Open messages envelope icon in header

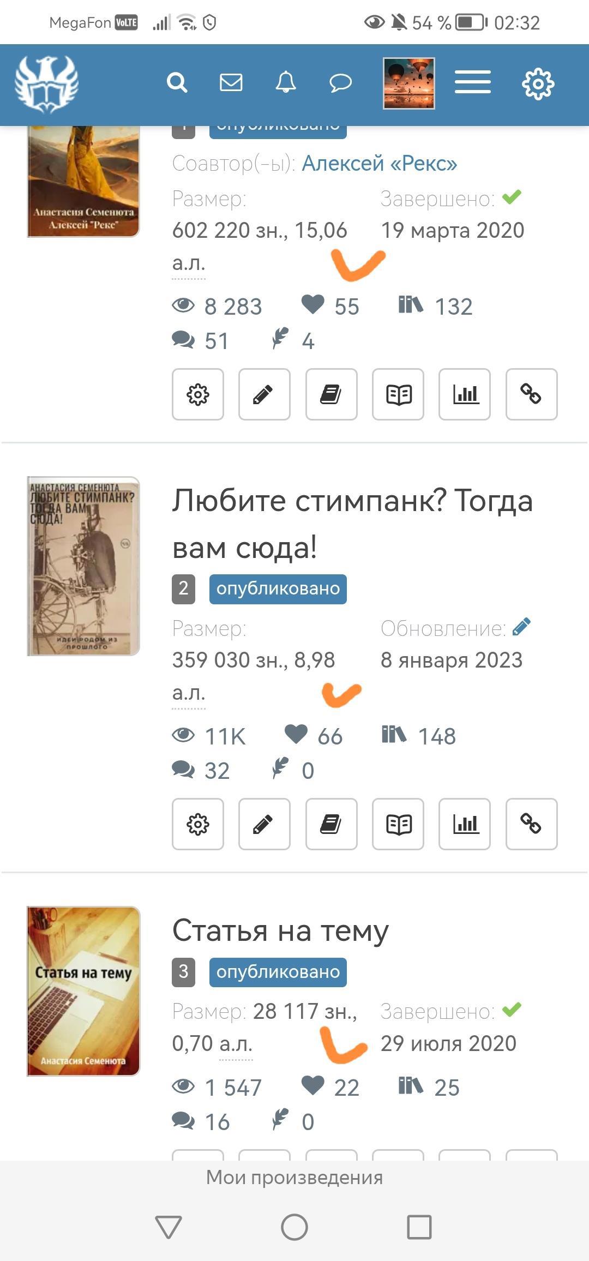coord(231,83)
